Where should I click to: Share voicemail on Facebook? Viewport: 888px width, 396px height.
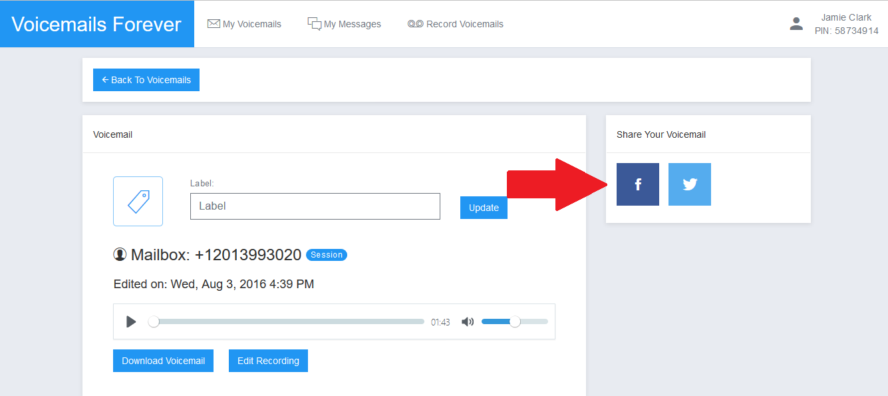pyautogui.click(x=637, y=184)
